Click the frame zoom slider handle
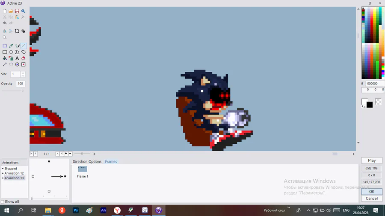 tap(82, 154)
